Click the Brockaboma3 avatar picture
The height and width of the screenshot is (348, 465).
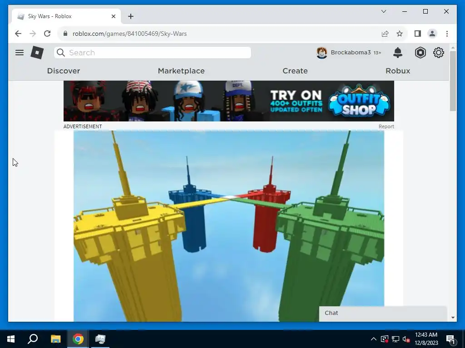[x=322, y=53]
